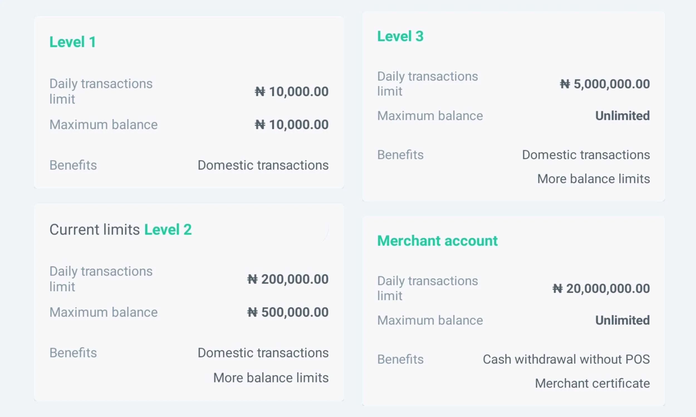Select the ₦ 200,000.00 daily limit amount
This screenshot has width=696, height=417.
click(x=288, y=279)
